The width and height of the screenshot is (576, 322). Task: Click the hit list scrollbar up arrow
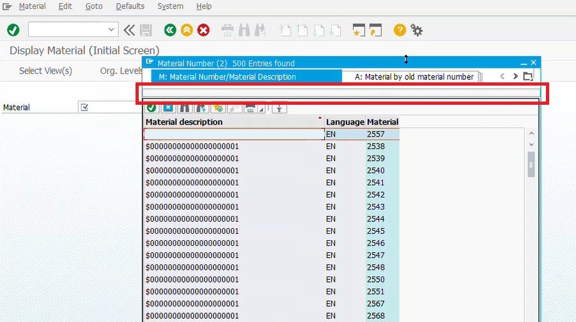pyautogui.click(x=531, y=134)
